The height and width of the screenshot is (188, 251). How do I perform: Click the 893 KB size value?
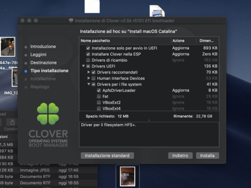click(210, 48)
